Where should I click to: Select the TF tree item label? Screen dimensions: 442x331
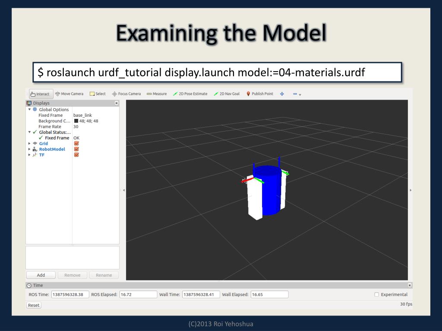click(42, 155)
